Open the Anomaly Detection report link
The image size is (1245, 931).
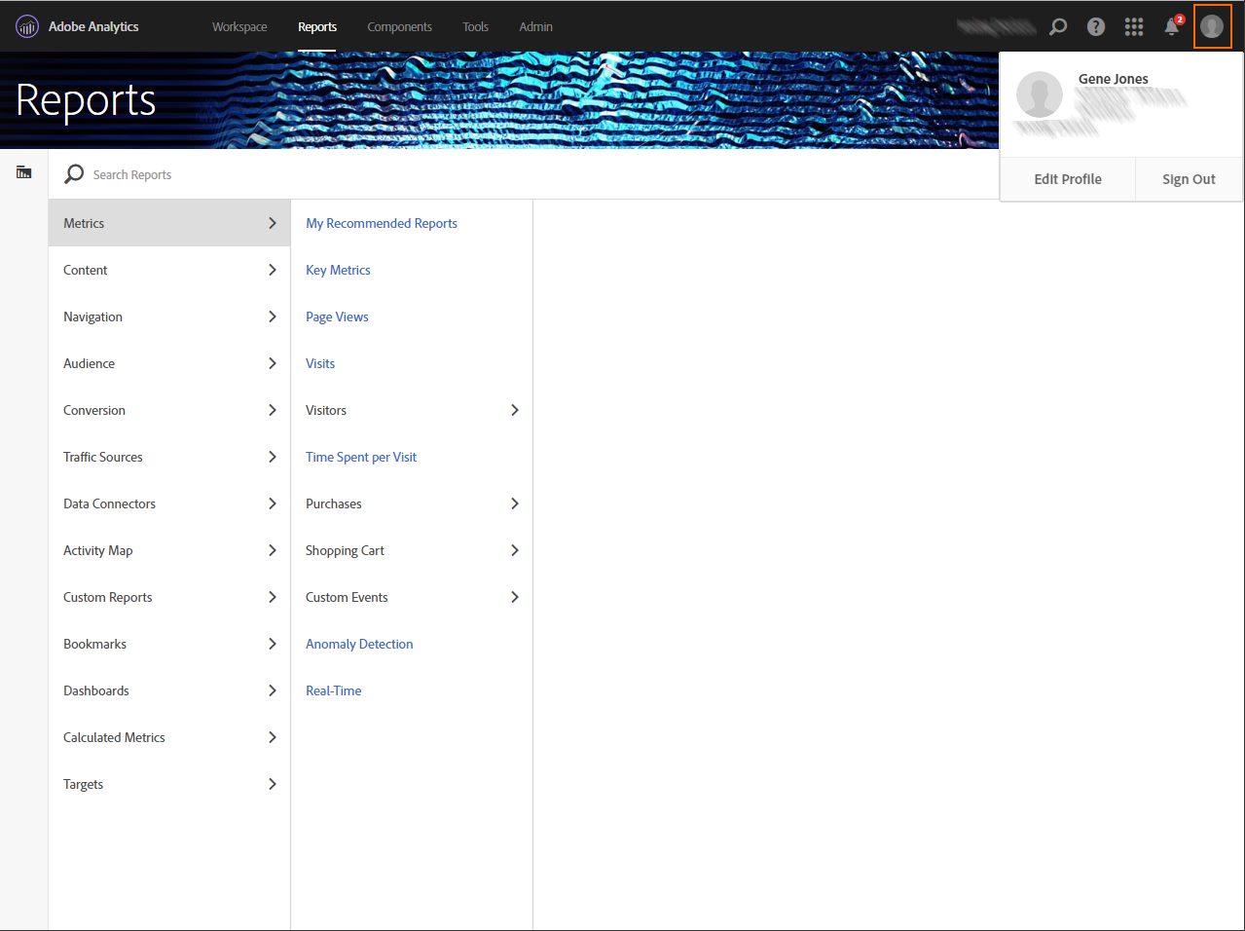359,644
